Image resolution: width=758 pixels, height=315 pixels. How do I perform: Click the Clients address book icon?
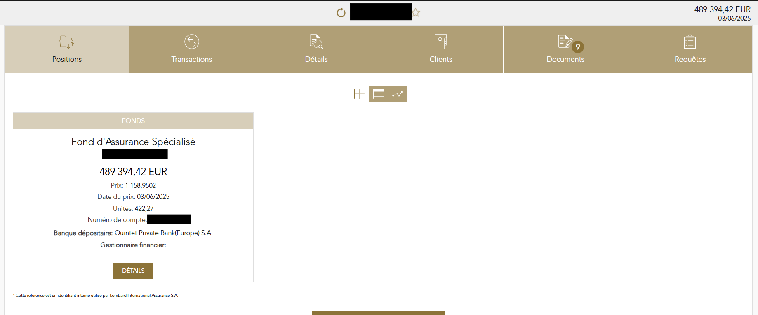[x=441, y=42]
